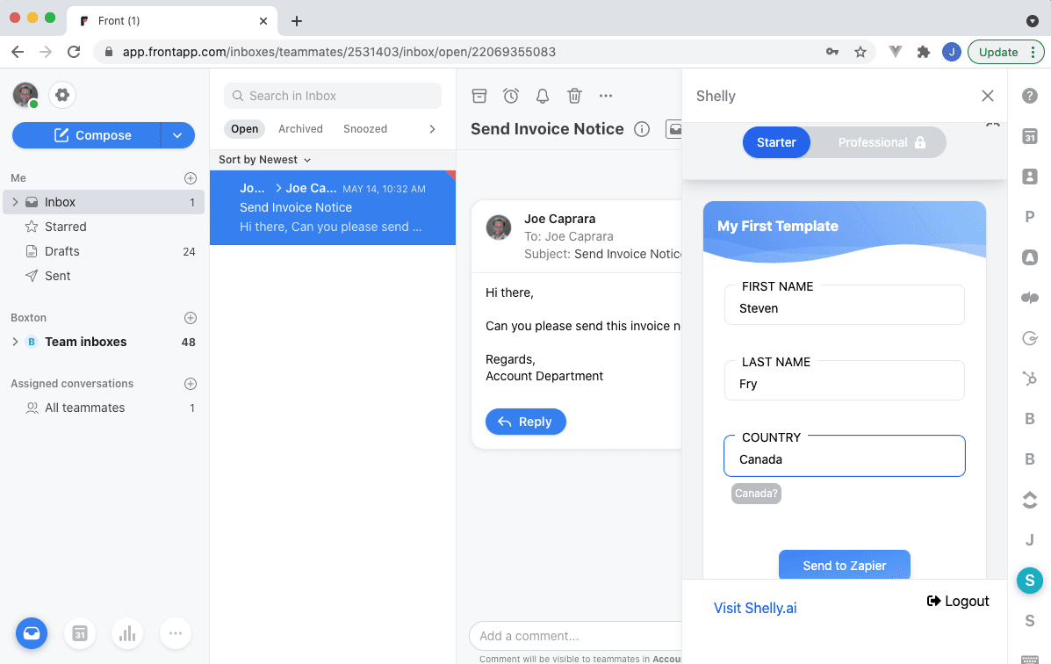Open Visit Shelly.ai link

pos(755,609)
